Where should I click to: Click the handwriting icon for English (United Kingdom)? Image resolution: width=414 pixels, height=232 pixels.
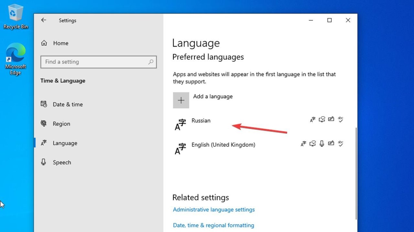click(331, 143)
